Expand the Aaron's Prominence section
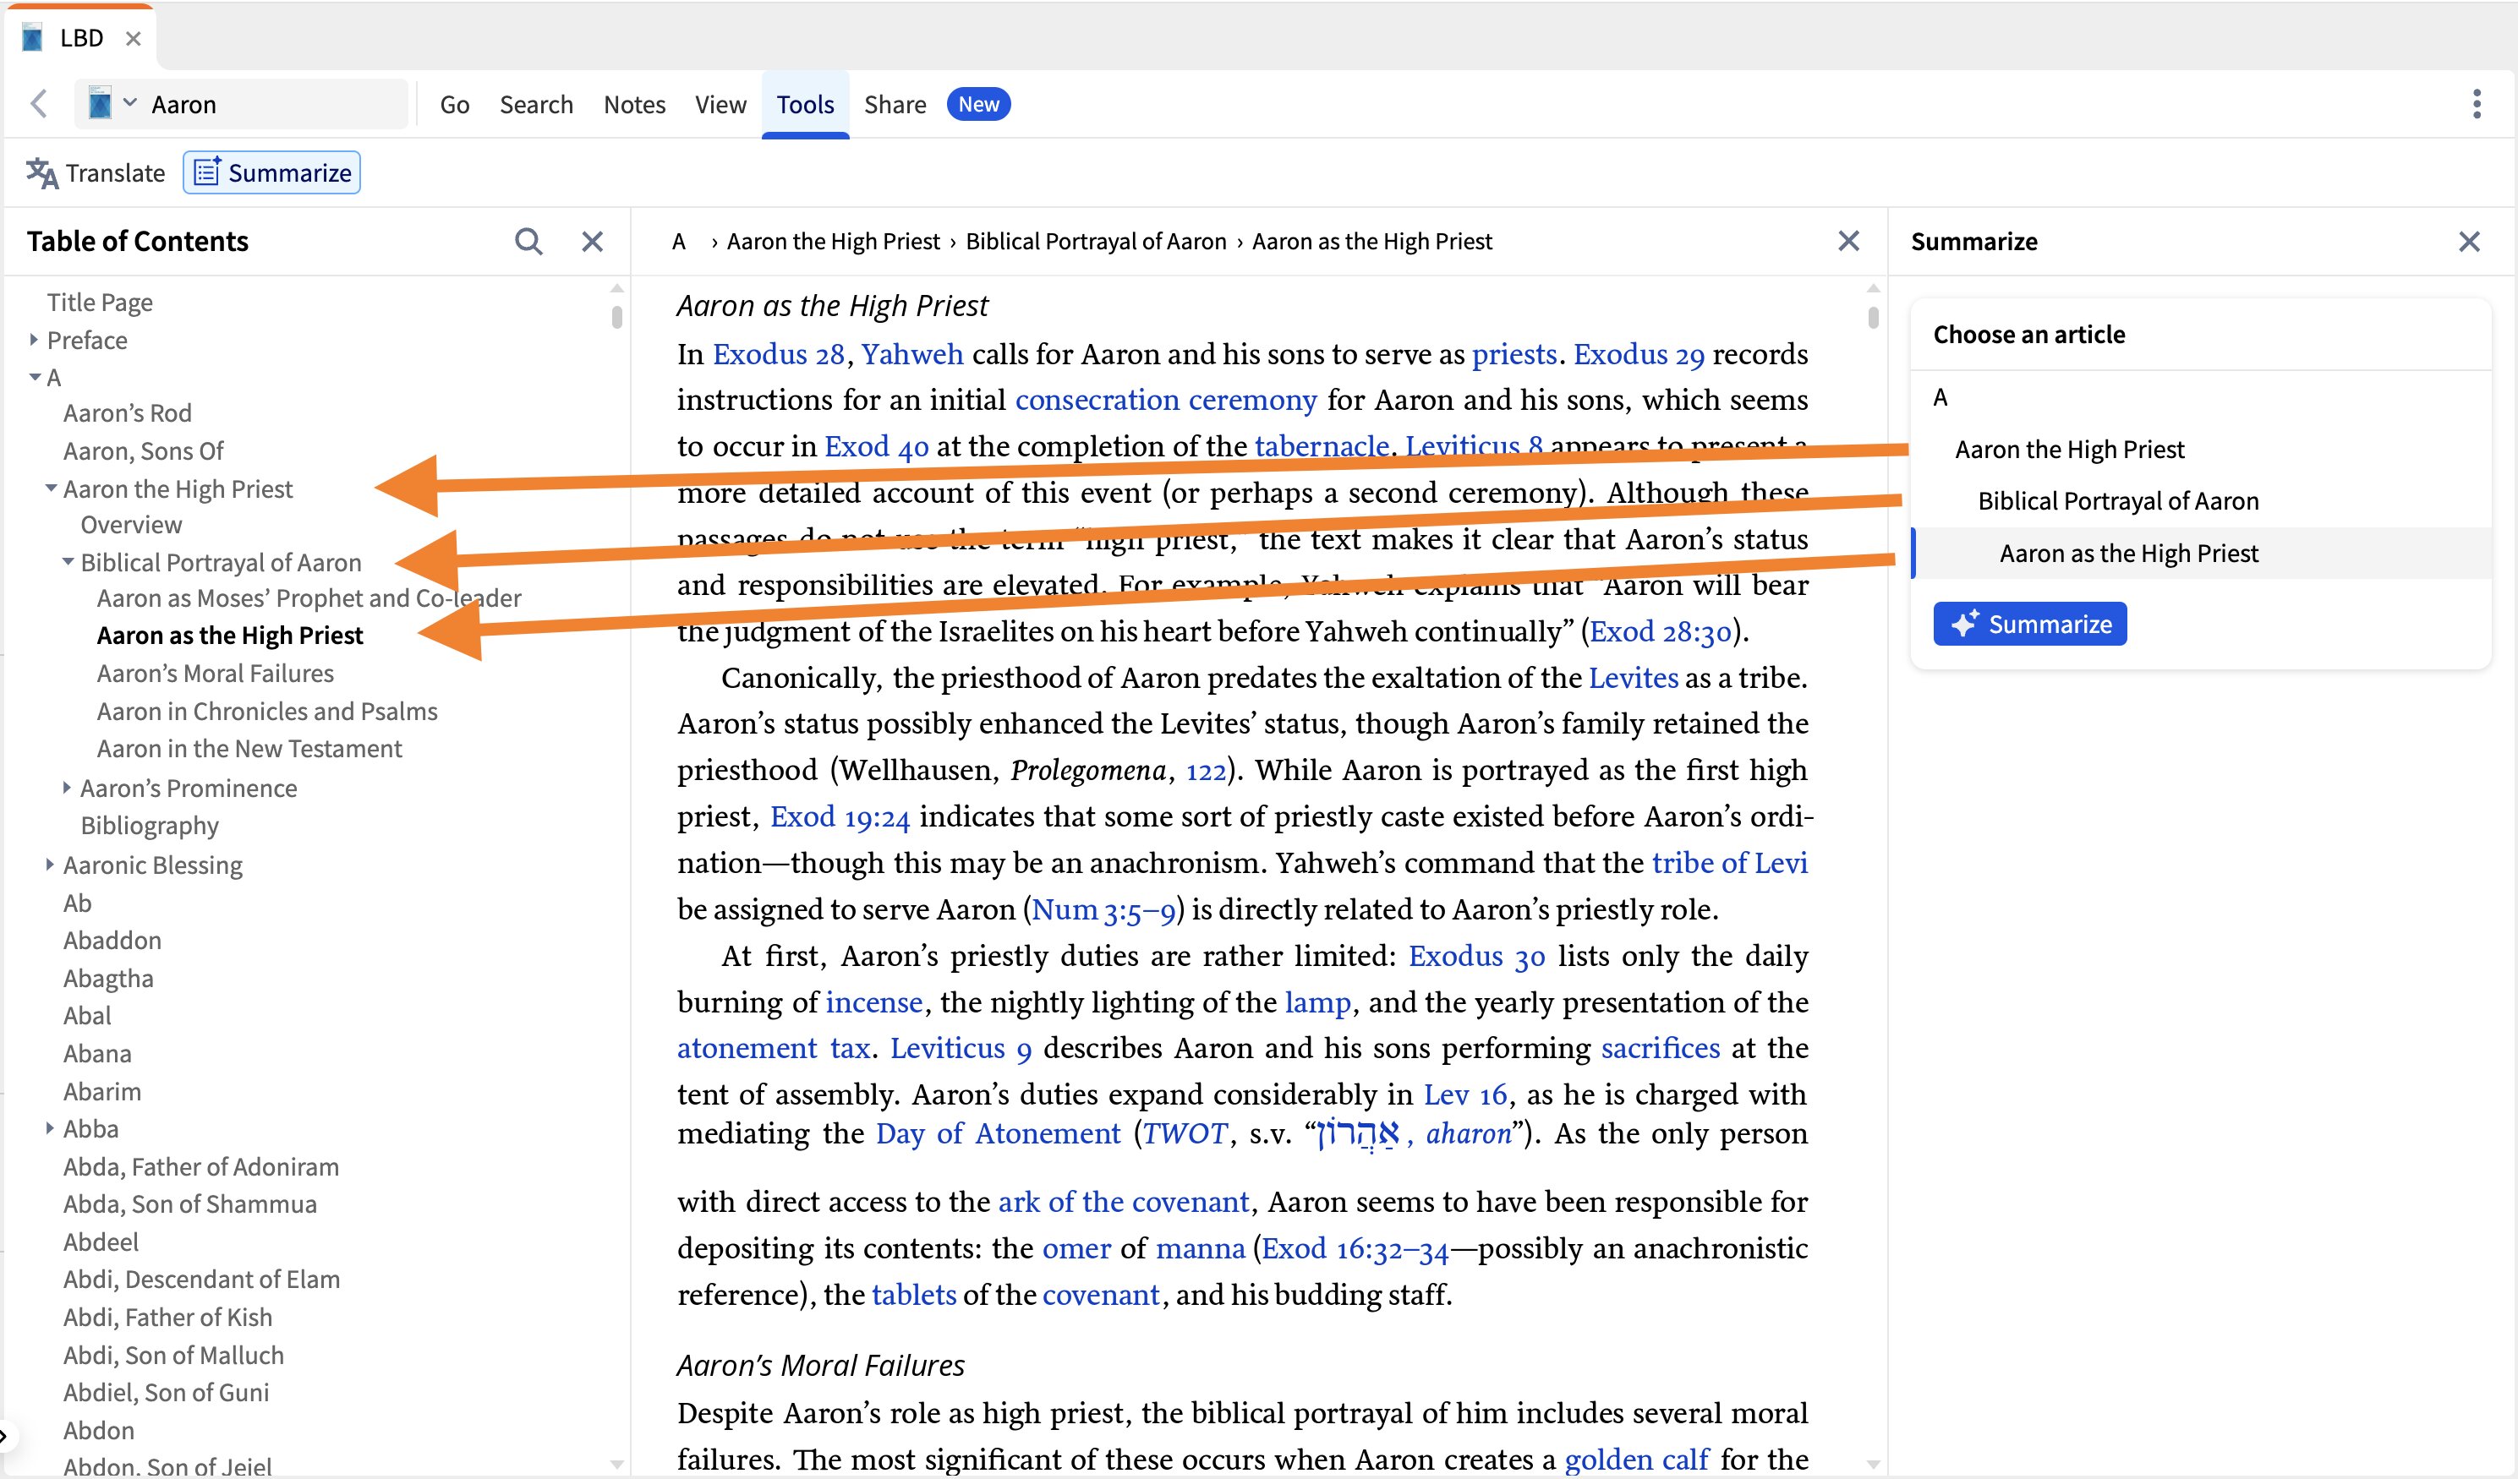The width and height of the screenshot is (2518, 1479). (x=67, y=788)
